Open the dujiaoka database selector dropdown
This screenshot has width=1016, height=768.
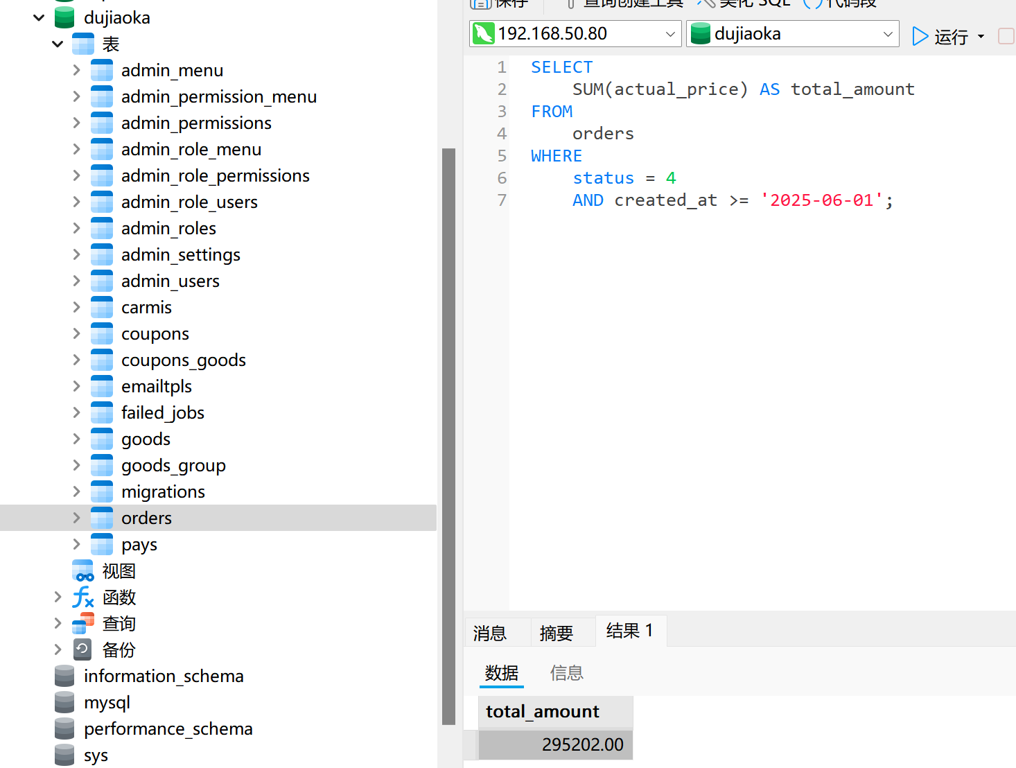pyautogui.click(x=887, y=34)
